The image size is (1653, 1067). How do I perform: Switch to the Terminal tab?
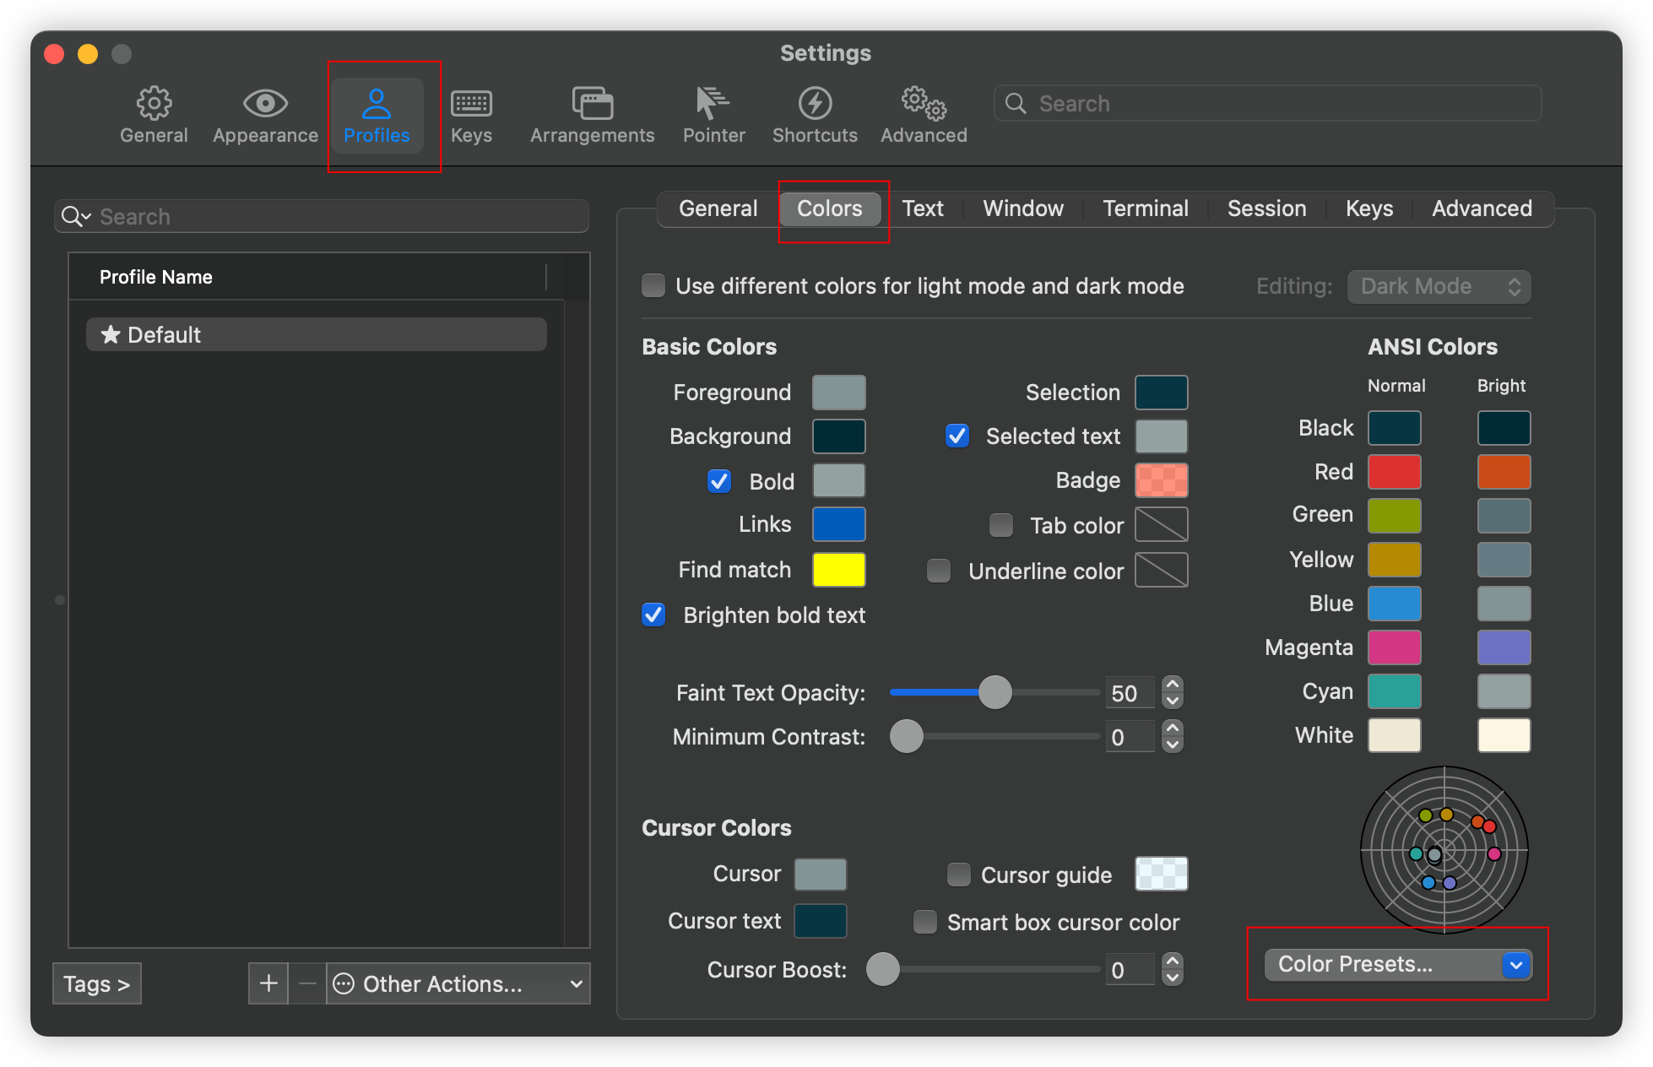pyautogui.click(x=1146, y=209)
